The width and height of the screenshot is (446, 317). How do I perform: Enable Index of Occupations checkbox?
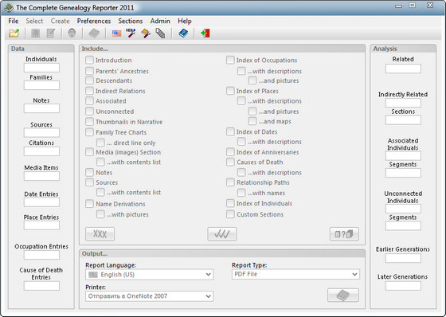(230, 60)
